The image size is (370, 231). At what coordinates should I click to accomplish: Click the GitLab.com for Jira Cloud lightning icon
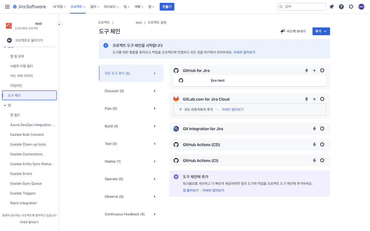click(306, 99)
